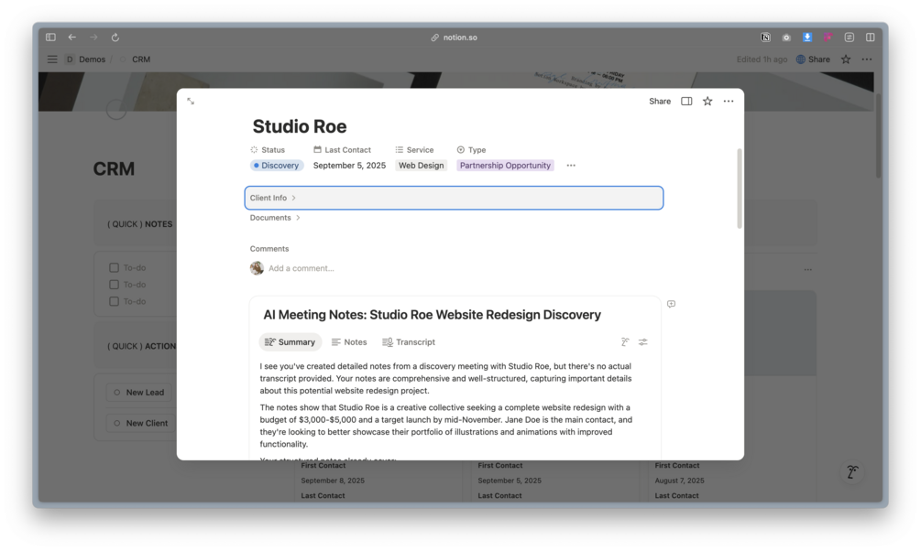Image resolution: width=921 pixels, height=551 pixels.
Task: Click the New Client button
Action: [141, 423]
